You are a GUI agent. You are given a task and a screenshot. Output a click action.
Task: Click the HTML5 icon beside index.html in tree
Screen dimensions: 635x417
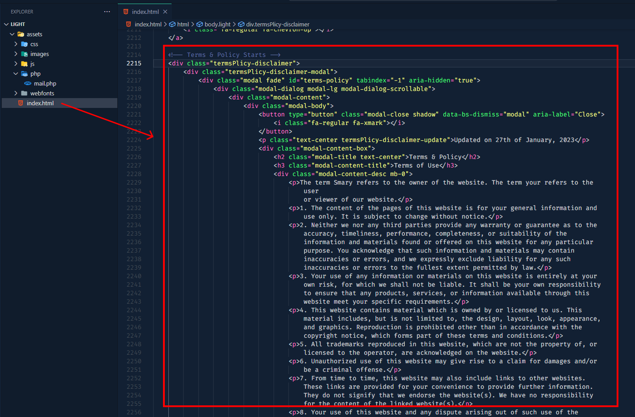(21, 103)
